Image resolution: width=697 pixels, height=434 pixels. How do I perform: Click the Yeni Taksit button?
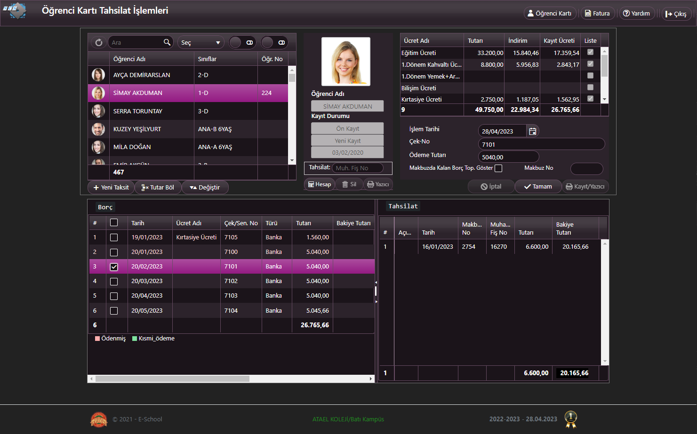(111, 187)
